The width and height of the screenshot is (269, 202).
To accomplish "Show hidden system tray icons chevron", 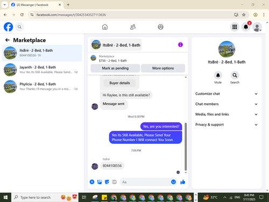I will coord(225,197).
